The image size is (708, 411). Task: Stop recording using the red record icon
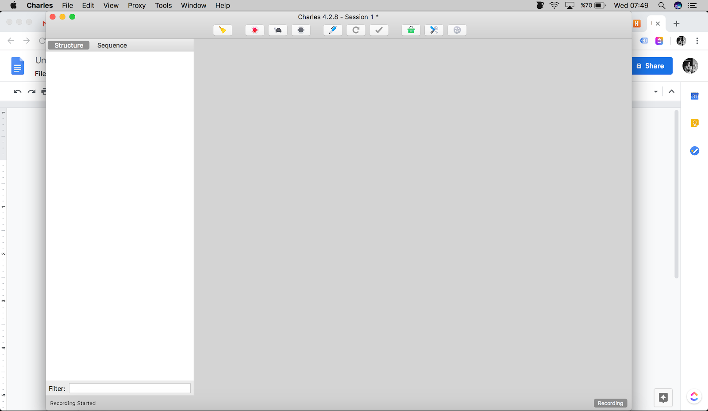click(x=255, y=30)
